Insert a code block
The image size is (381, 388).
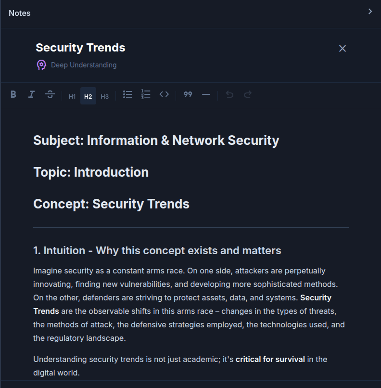pos(164,94)
